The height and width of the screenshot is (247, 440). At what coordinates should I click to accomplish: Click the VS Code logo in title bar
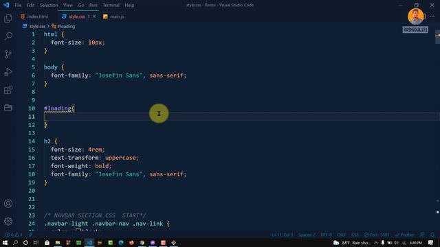pyautogui.click(x=6, y=5)
